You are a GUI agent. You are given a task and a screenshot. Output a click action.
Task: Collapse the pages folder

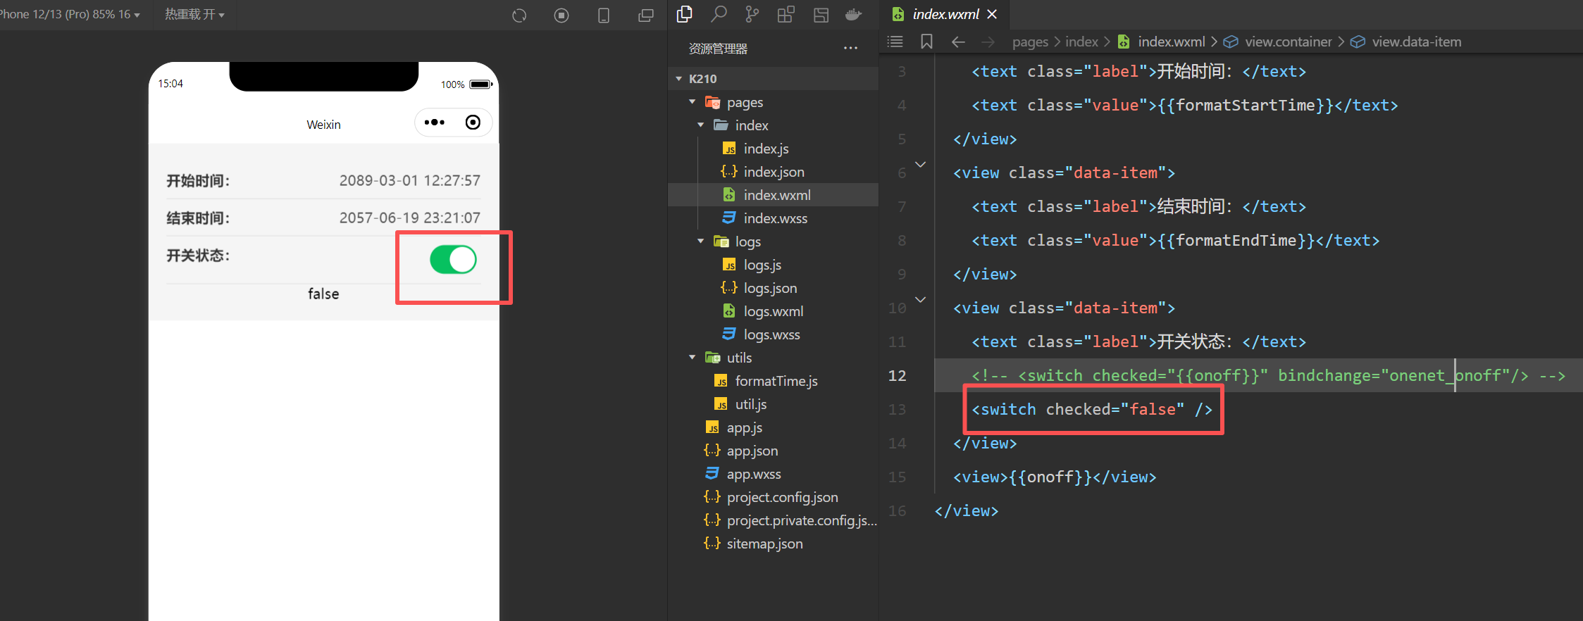693,102
